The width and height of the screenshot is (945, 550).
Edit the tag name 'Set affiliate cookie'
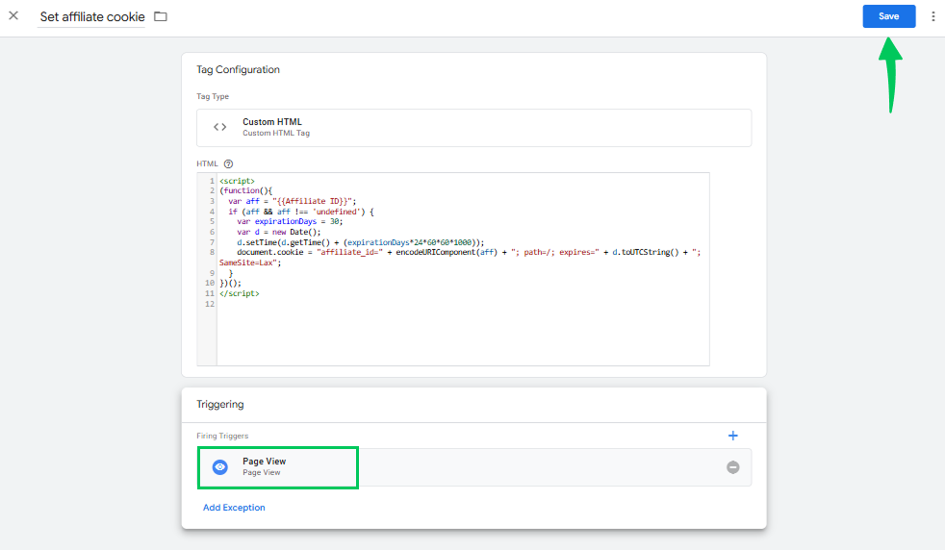tap(91, 17)
